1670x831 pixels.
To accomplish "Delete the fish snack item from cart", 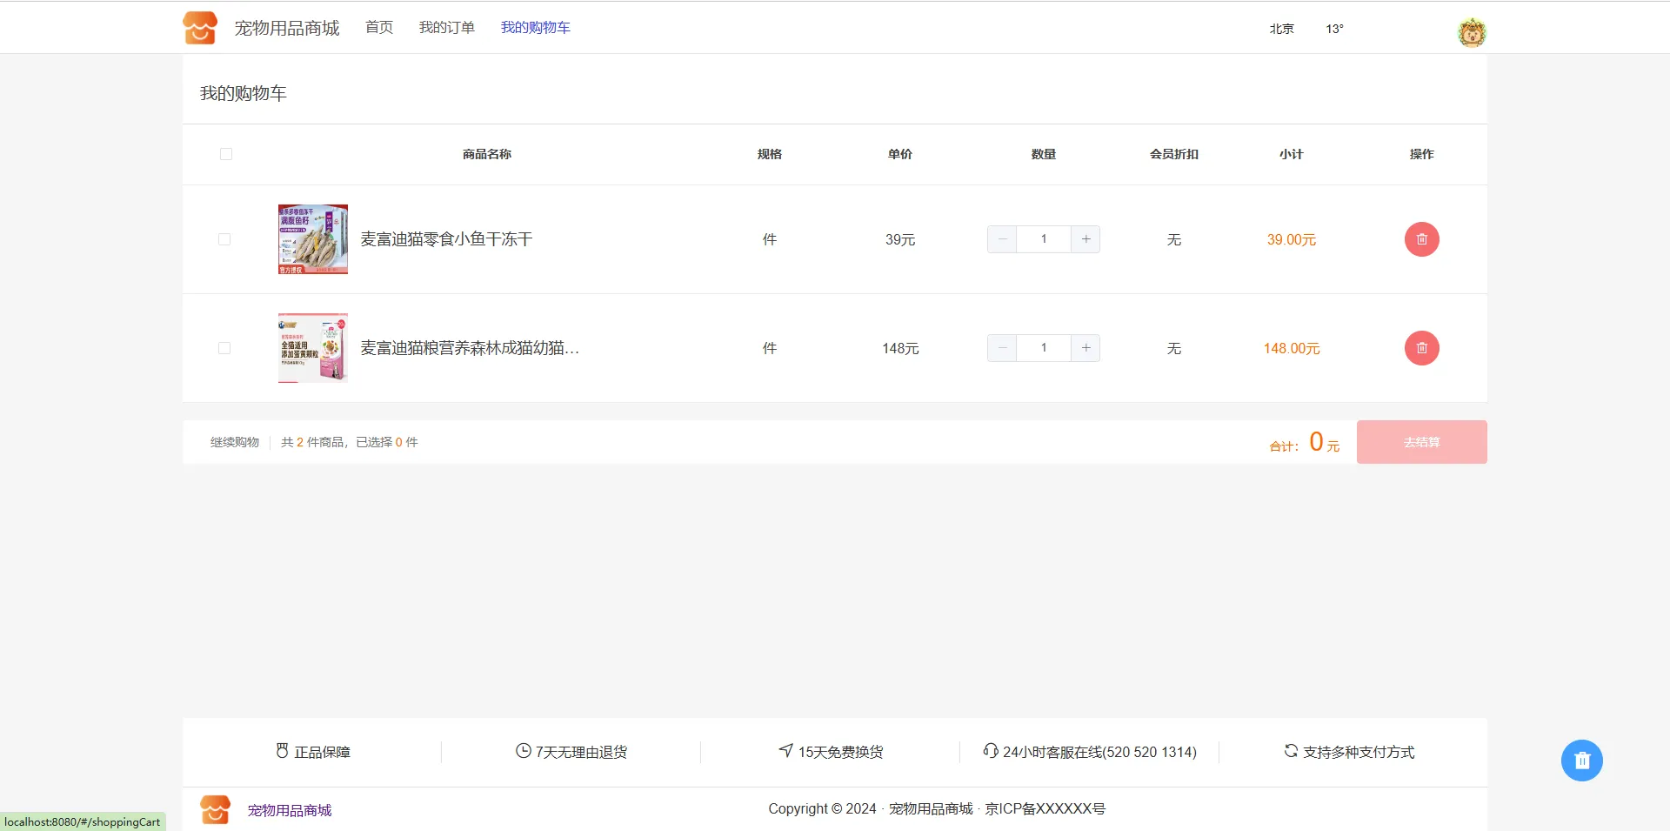I will point(1421,239).
